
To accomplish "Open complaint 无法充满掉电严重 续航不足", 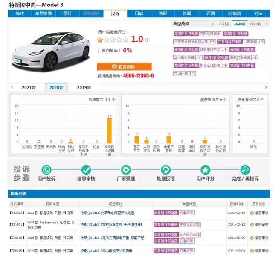I will coord(112,238).
